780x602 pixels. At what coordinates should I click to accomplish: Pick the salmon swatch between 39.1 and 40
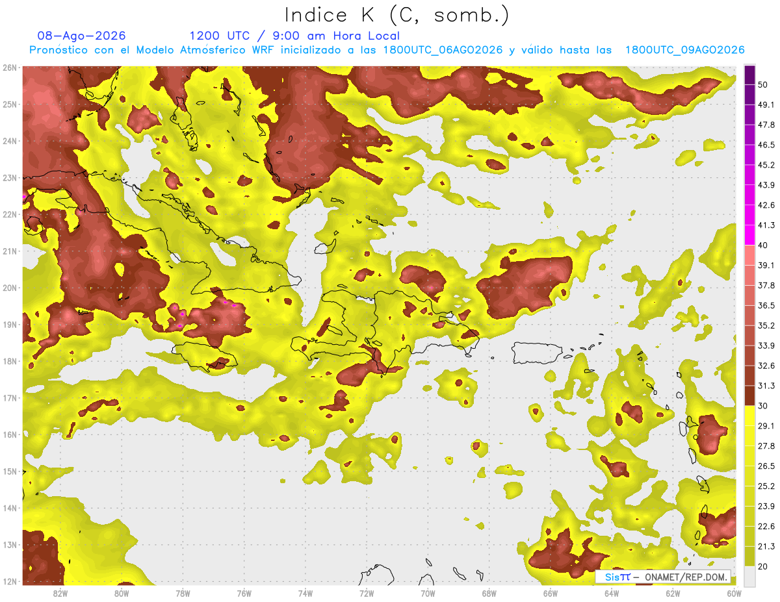(749, 255)
